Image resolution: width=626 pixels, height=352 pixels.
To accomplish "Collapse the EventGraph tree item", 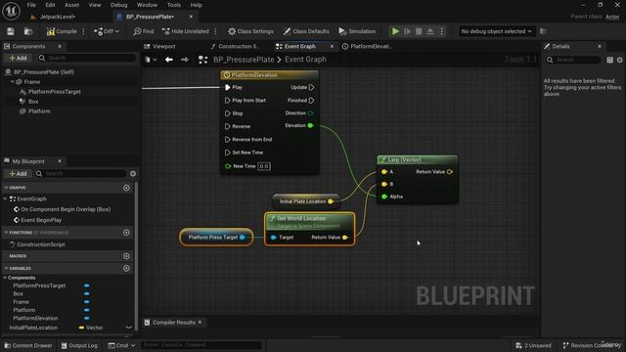I will tap(5, 198).
